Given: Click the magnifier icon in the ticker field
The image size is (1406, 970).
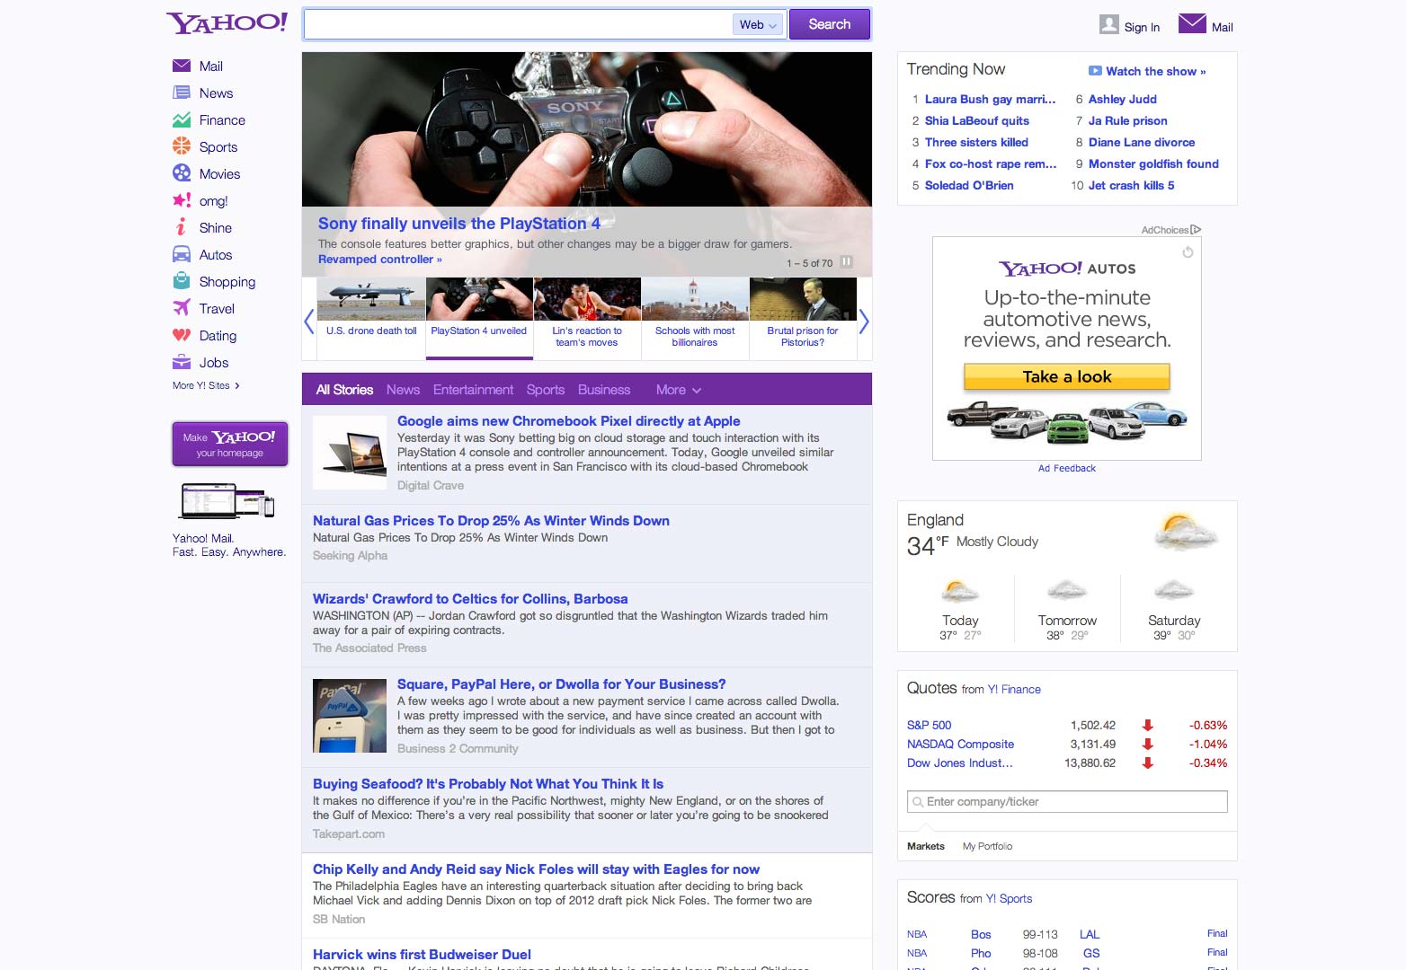Looking at the screenshot, I should [918, 802].
